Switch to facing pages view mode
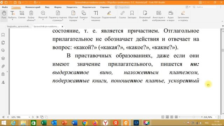The width and height of the screenshot is (224, 126). 172,117
